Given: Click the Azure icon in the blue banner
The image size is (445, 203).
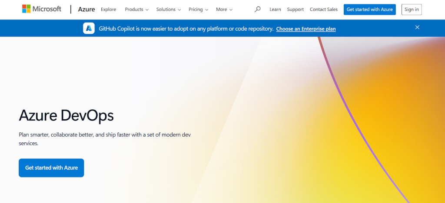Looking at the screenshot, I should 89,29.
